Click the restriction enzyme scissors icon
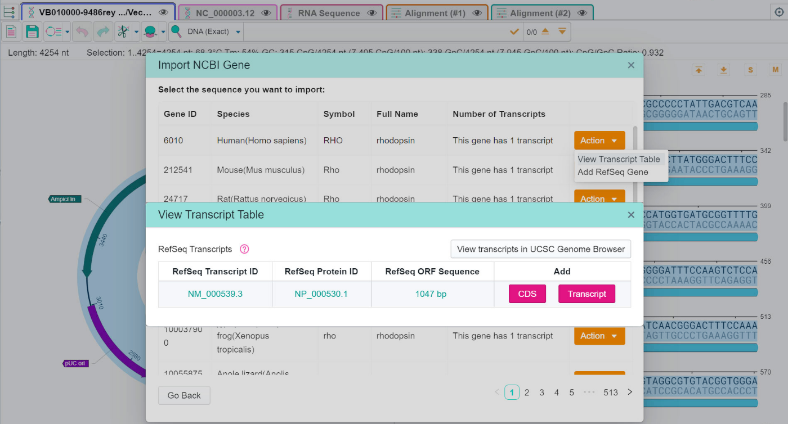 tap(123, 31)
